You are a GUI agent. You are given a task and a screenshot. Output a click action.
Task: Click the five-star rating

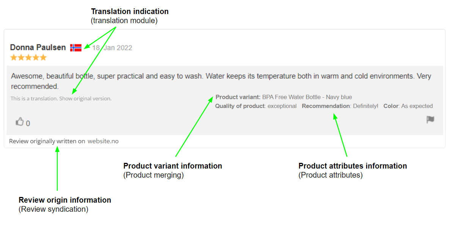click(28, 58)
